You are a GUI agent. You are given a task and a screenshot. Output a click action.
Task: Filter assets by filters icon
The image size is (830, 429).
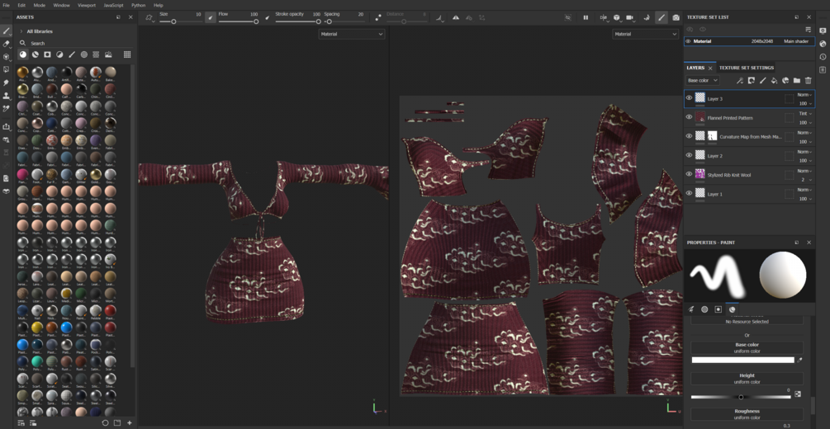59,54
